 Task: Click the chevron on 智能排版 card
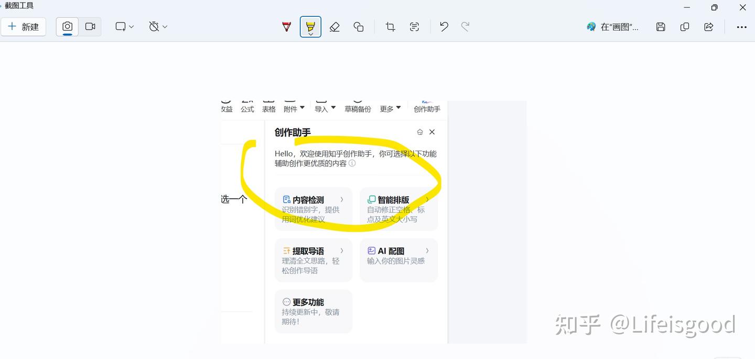click(427, 199)
